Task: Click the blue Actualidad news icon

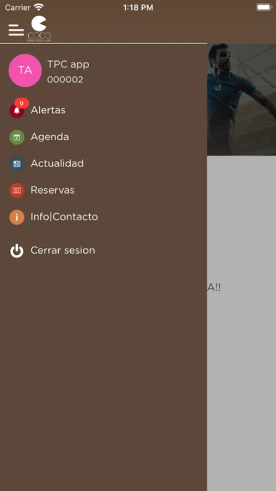Action: pos(17,164)
